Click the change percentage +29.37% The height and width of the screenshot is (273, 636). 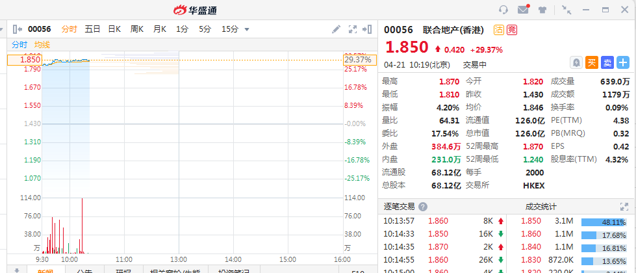(487, 50)
